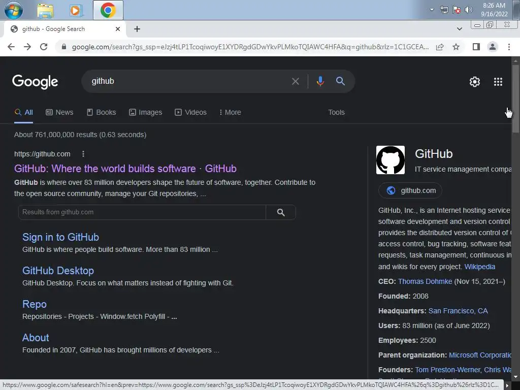520x390 pixels.
Task: Switch to the Books tab
Action: [x=102, y=112]
